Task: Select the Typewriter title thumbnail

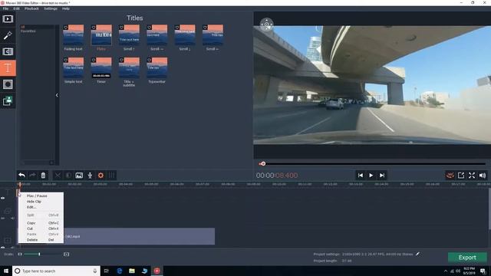Action: [x=157, y=67]
